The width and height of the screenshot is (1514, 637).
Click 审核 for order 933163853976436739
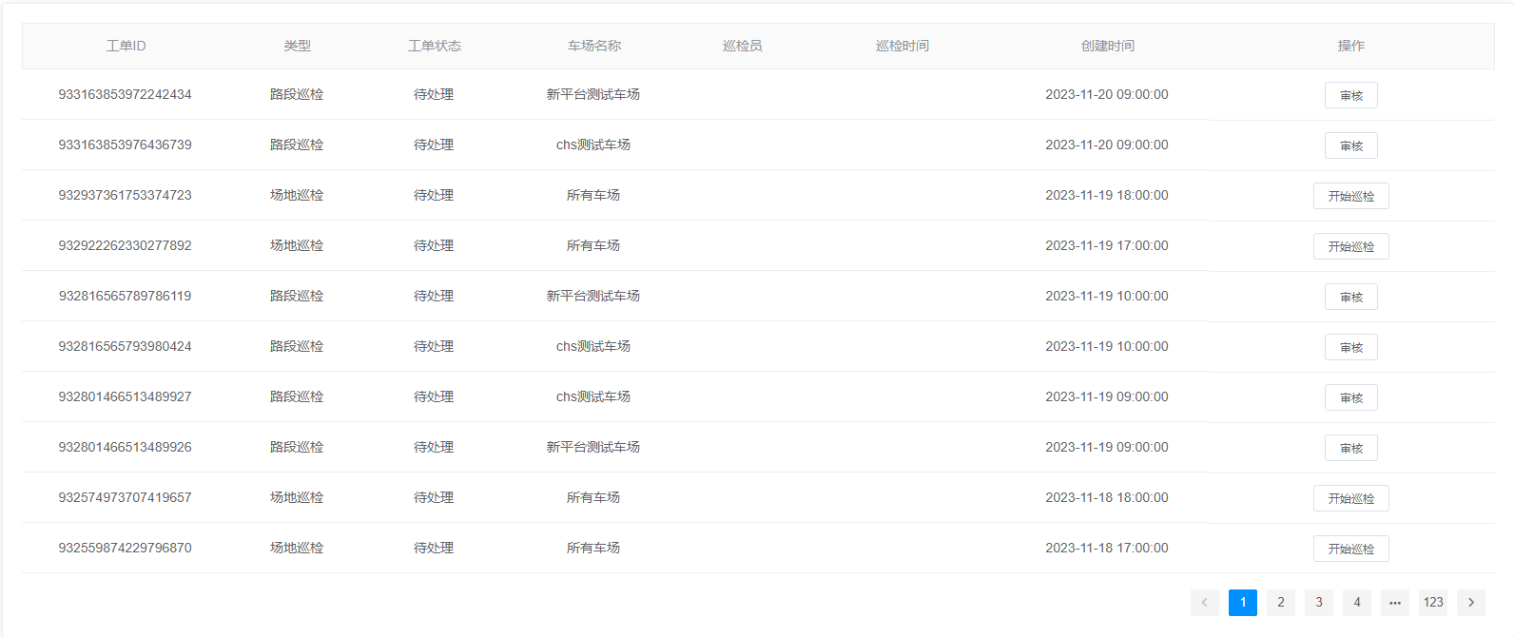(1350, 145)
